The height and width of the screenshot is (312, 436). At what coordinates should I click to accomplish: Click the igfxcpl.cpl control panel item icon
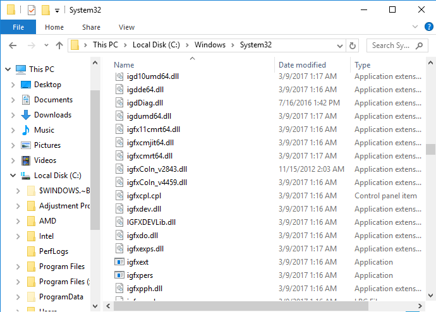tap(119, 196)
